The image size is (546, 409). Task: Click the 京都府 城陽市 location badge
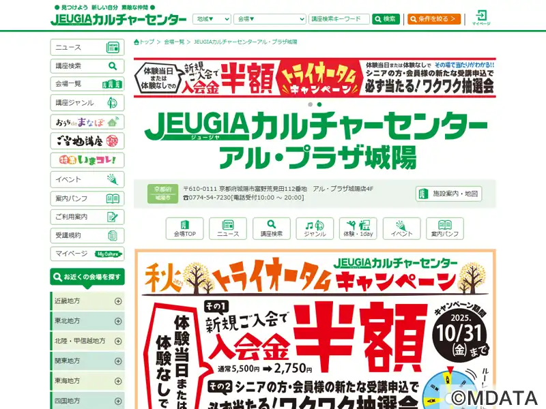(x=162, y=194)
